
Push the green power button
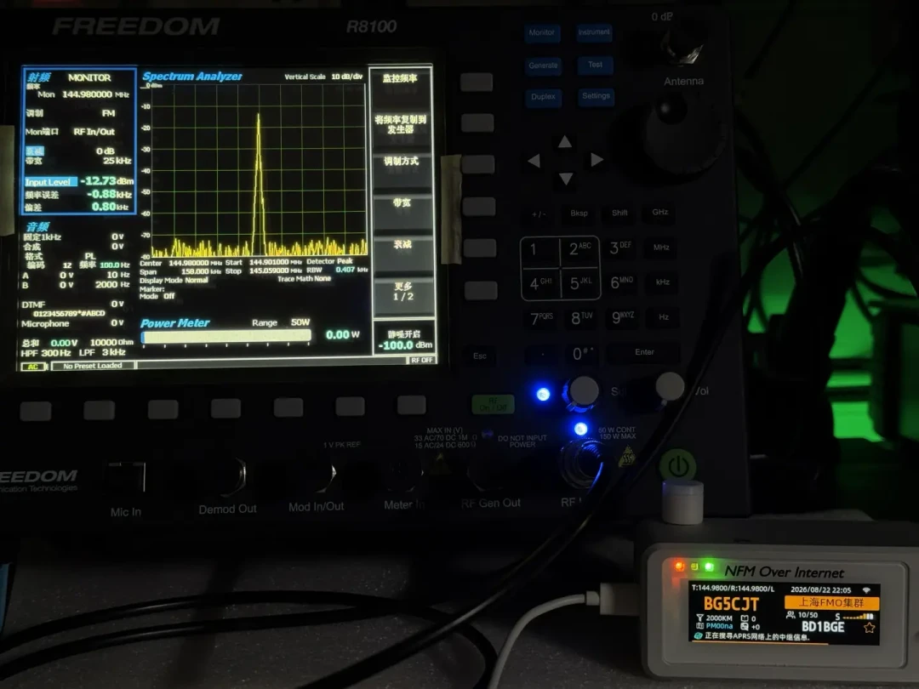[678, 466]
